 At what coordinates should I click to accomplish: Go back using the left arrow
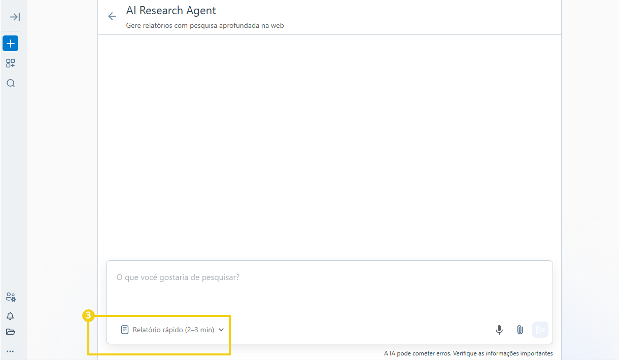point(112,16)
